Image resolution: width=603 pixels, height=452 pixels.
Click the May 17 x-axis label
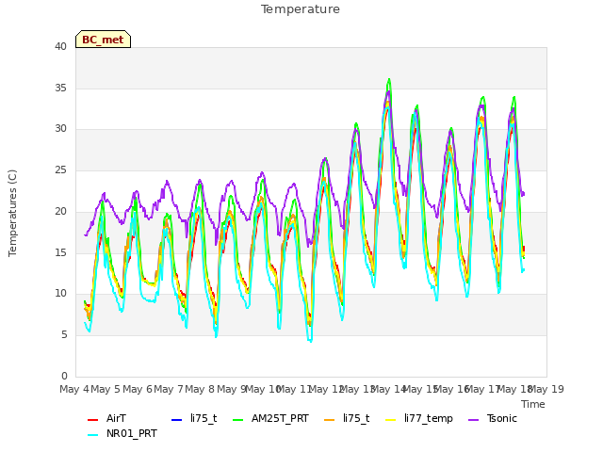point(483,389)
